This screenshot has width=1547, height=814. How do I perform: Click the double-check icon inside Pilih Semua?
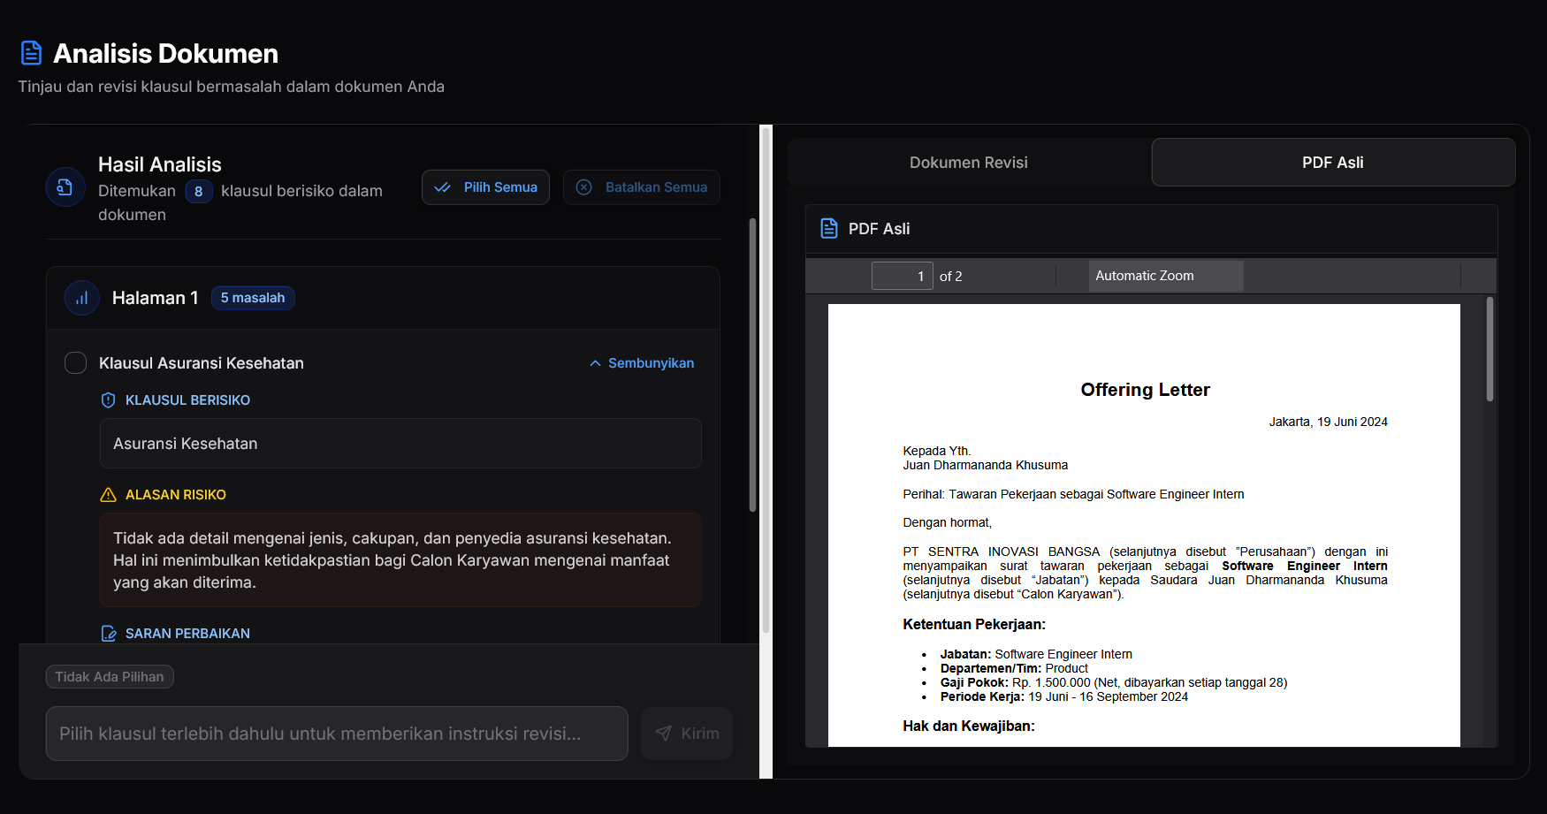(x=443, y=186)
